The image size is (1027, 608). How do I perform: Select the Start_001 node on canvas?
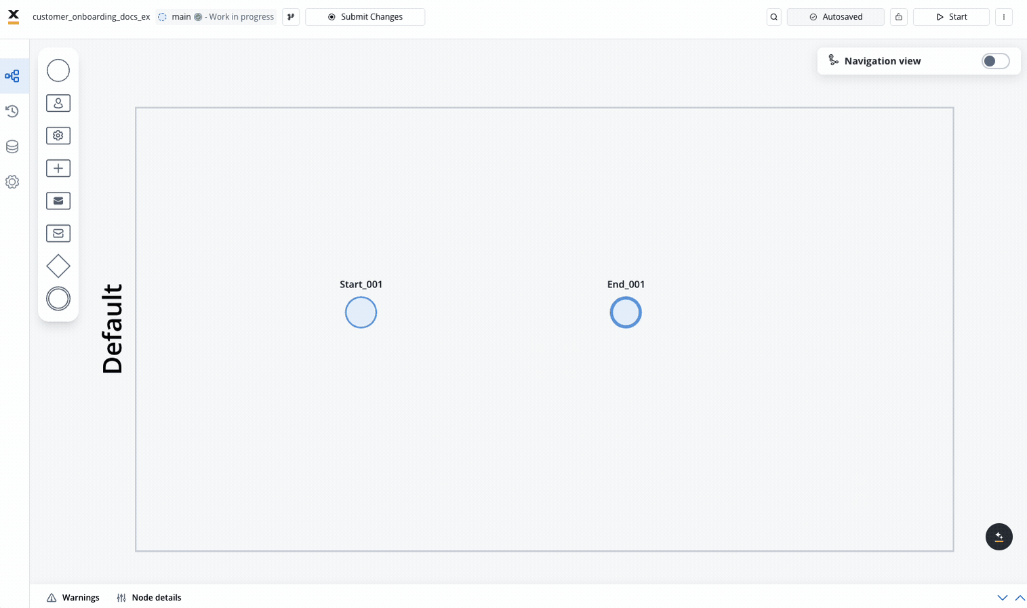click(x=361, y=312)
